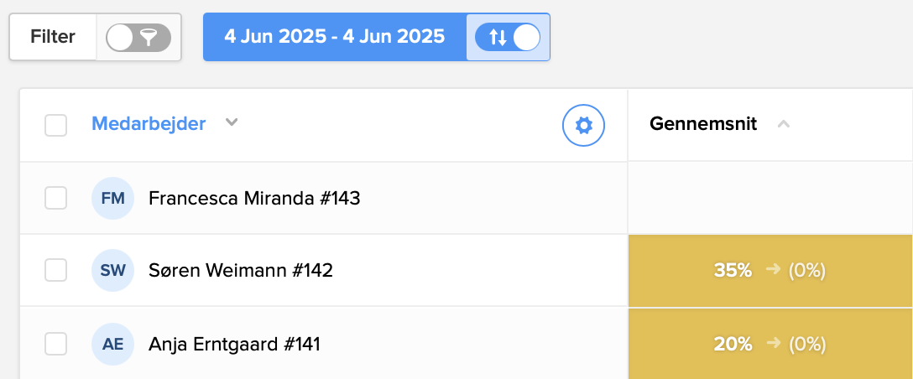913x379 pixels.
Task: Click the Medarbejder column header link
Action: (x=149, y=124)
